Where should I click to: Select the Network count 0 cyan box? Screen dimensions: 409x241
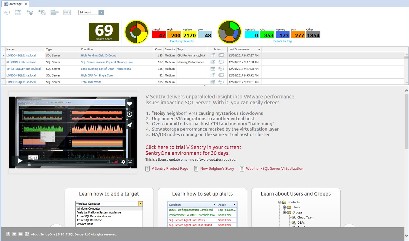[x=252, y=35]
